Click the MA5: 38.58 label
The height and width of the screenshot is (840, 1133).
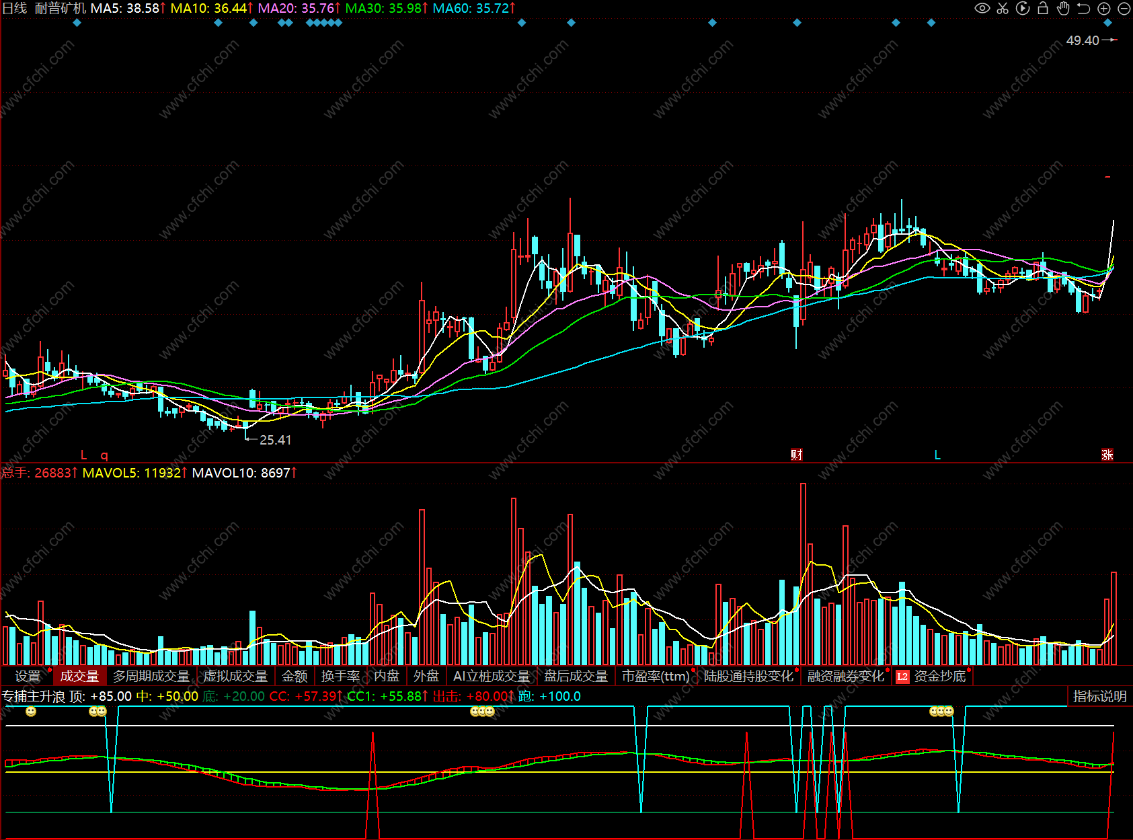pyautogui.click(x=128, y=8)
